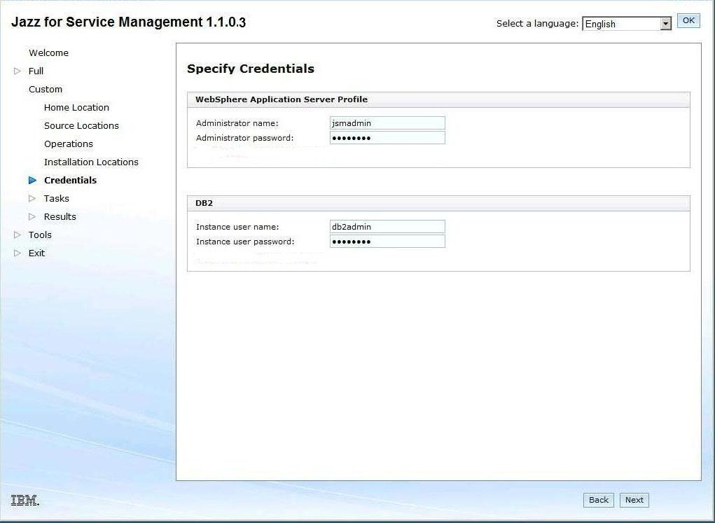Go to Welcome page
This screenshot has width=715, height=523.
pyautogui.click(x=48, y=53)
